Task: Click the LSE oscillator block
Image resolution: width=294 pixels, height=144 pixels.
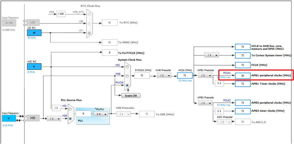Action: coord(33,23)
